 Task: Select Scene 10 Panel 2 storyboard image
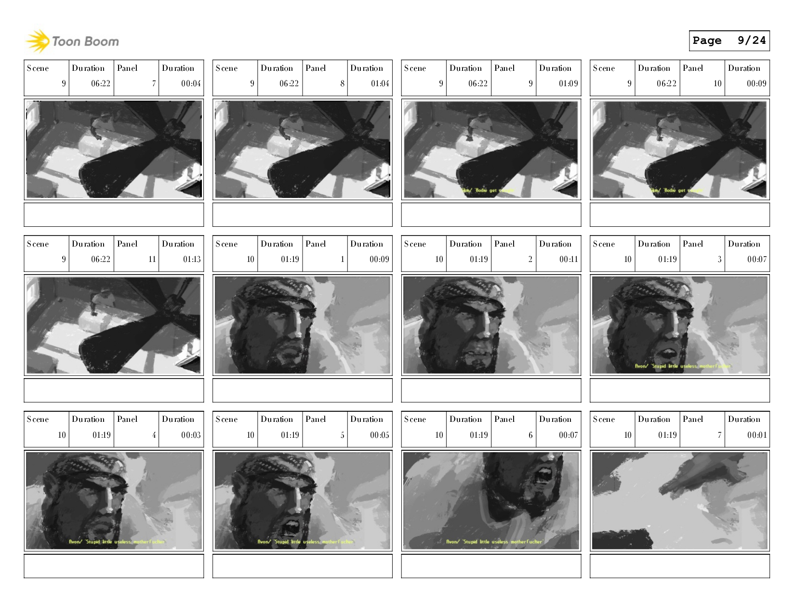(491, 325)
